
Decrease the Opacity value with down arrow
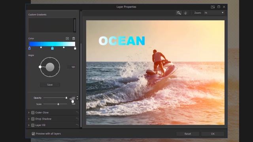(77, 99)
